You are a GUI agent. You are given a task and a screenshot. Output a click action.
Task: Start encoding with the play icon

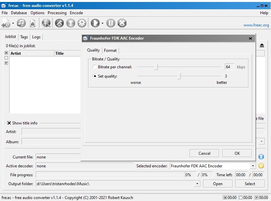pos(95,23)
